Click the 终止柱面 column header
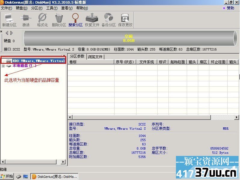This screenshot has height=180, width=240. click(218, 62)
